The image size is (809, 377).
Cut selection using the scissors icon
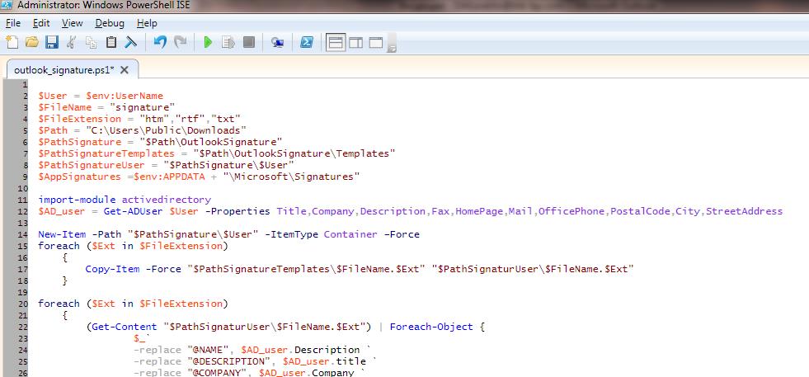click(72, 42)
